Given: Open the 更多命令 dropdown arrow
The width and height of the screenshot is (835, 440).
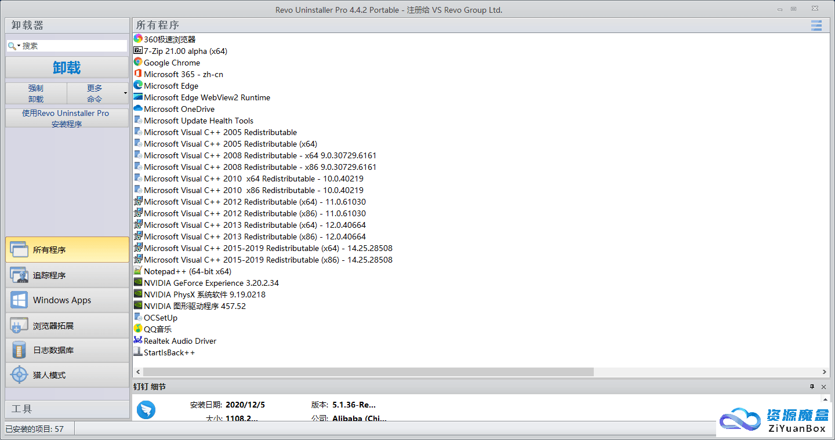Looking at the screenshot, I should click(x=124, y=93).
